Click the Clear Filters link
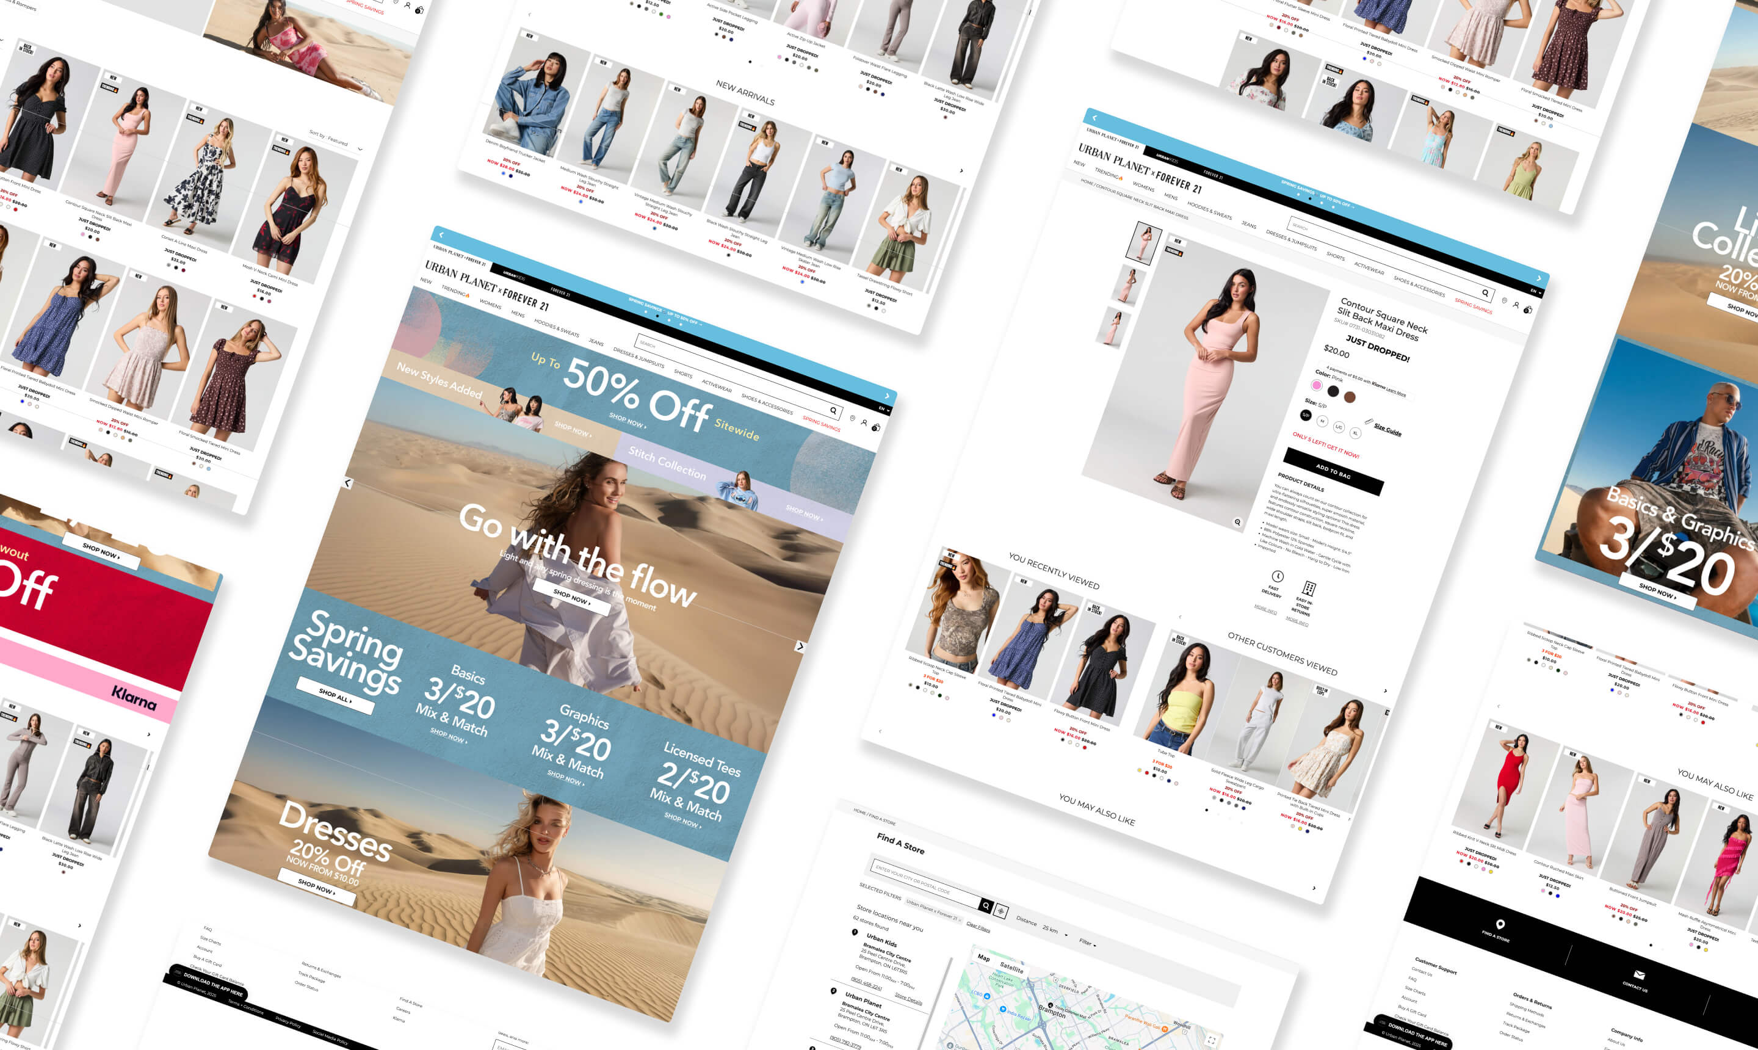The image size is (1758, 1050). pos(978,927)
